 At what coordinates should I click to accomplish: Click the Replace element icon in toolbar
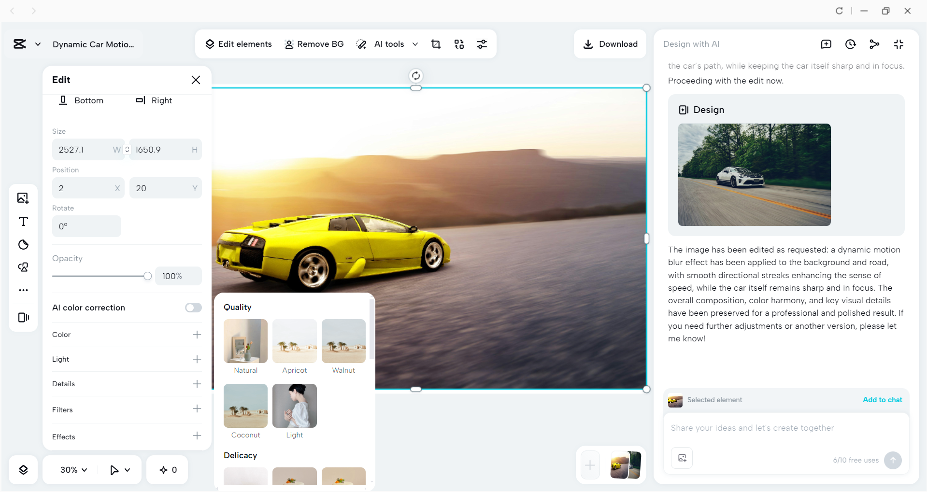458,44
